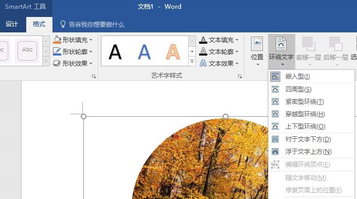Click the 后移一层 send backward icon
The image size is (357, 199).
[x=336, y=44]
